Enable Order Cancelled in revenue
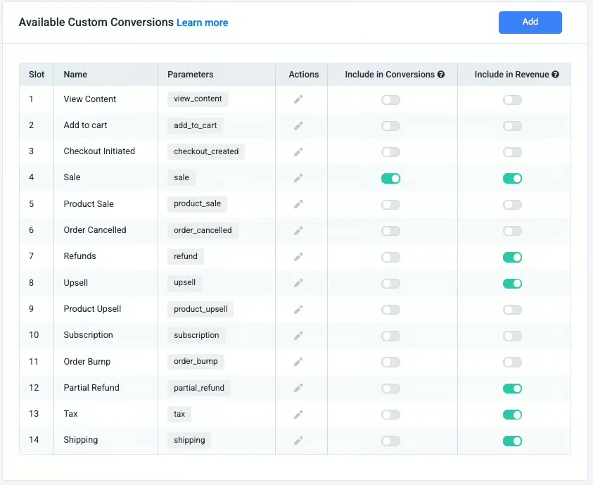The width and height of the screenshot is (593, 485). [x=512, y=231]
